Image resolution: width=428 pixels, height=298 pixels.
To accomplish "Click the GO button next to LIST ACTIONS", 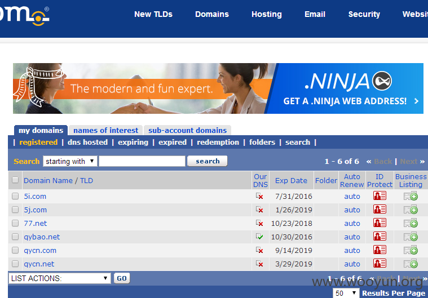I will [x=122, y=278].
